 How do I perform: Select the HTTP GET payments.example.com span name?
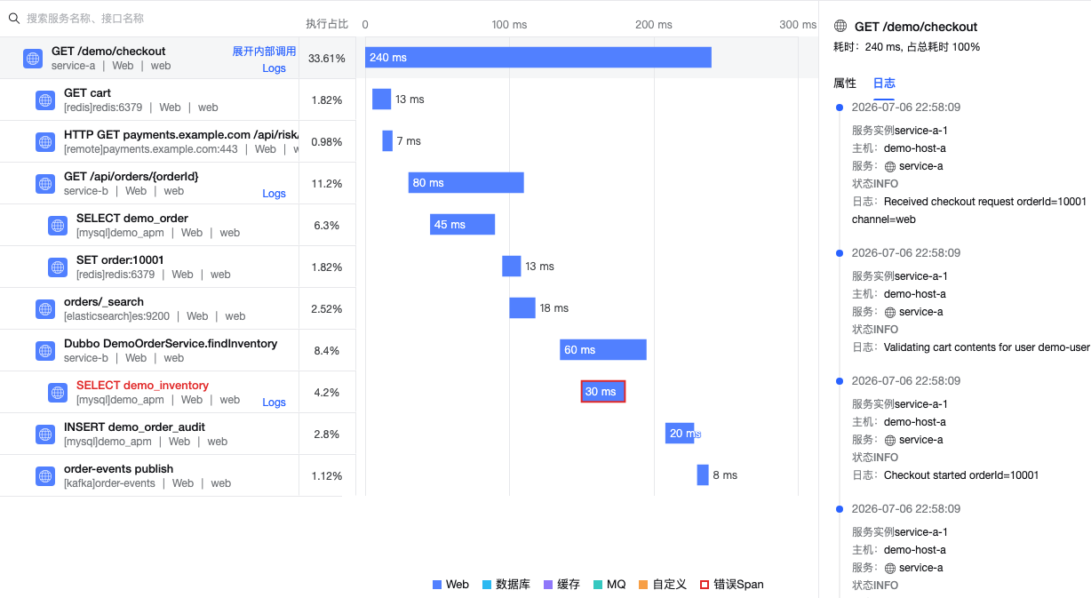[181, 135]
